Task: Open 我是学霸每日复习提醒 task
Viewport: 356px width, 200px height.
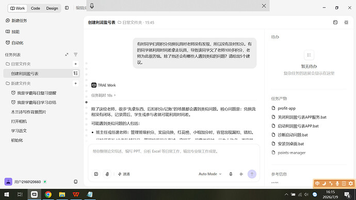Action: tap(34, 93)
